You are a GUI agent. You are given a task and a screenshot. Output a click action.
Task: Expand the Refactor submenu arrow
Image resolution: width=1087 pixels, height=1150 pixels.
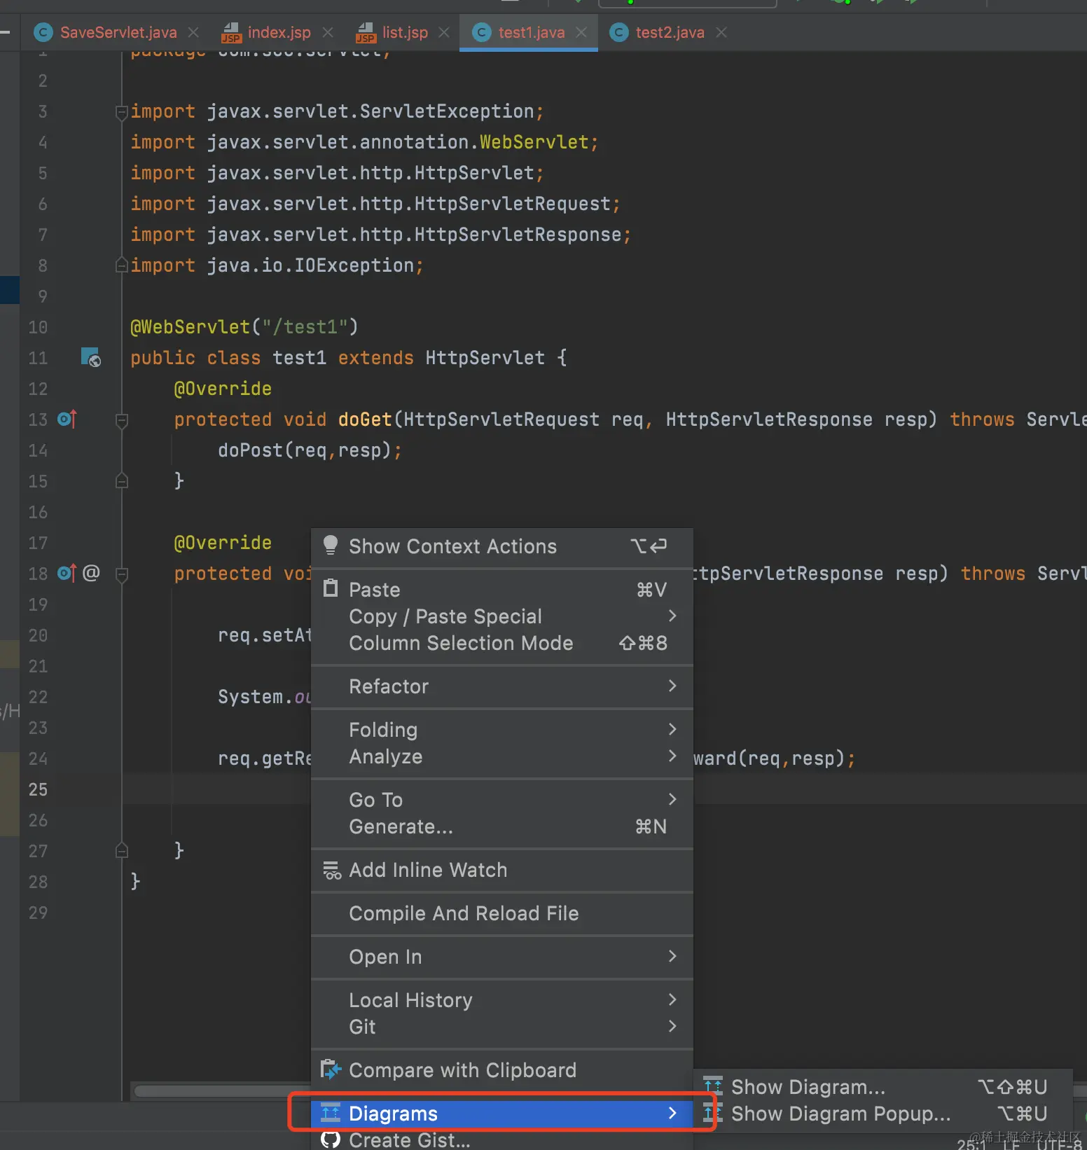pos(672,686)
